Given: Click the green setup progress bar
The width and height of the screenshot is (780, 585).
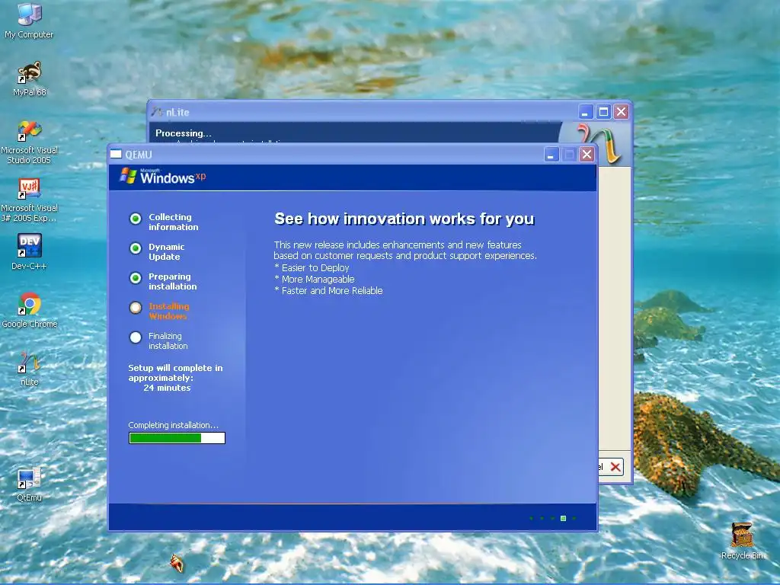Looking at the screenshot, I should coord(177,438).
